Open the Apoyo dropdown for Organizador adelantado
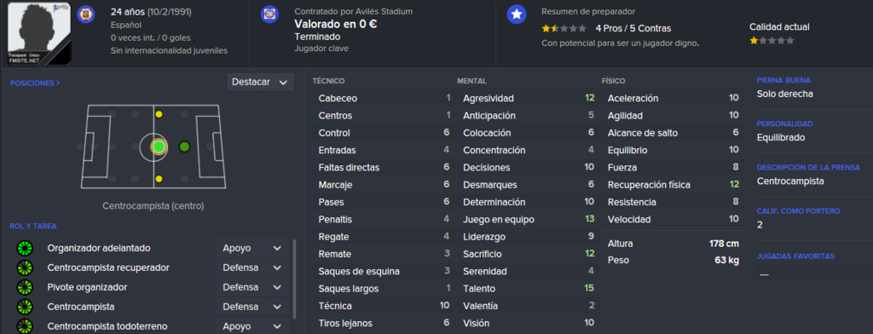The width and height of the screenshot is (873, 334). (252, 248)
